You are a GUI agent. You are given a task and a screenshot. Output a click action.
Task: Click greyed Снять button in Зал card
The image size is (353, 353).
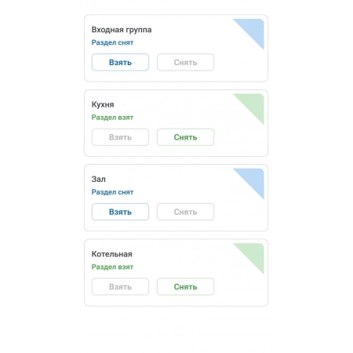tap(185, 212)
